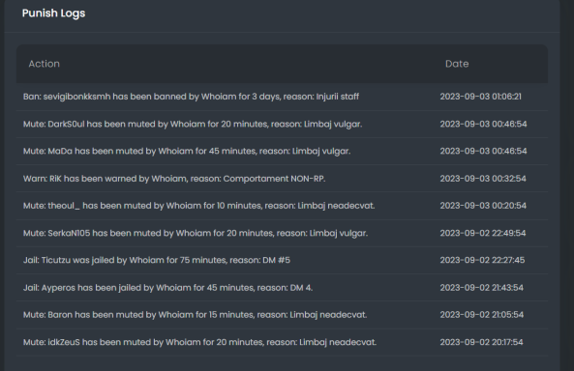Select the Baron 15 minutes mute row
The image size is (574, 371).
(x=282, y=315)
